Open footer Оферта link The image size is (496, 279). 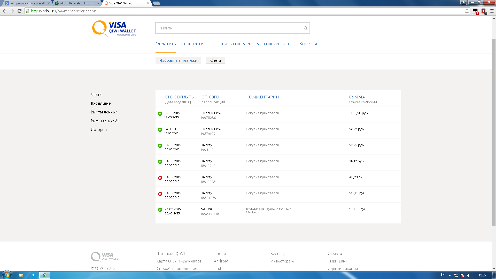335,254
